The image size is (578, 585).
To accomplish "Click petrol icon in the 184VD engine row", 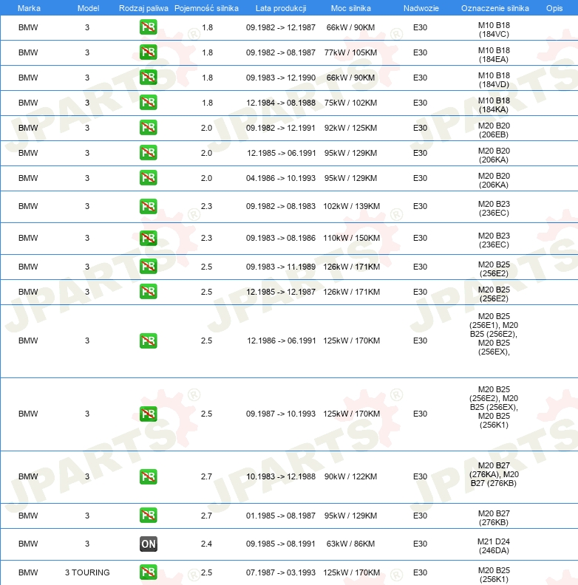I will pos(149,78).
